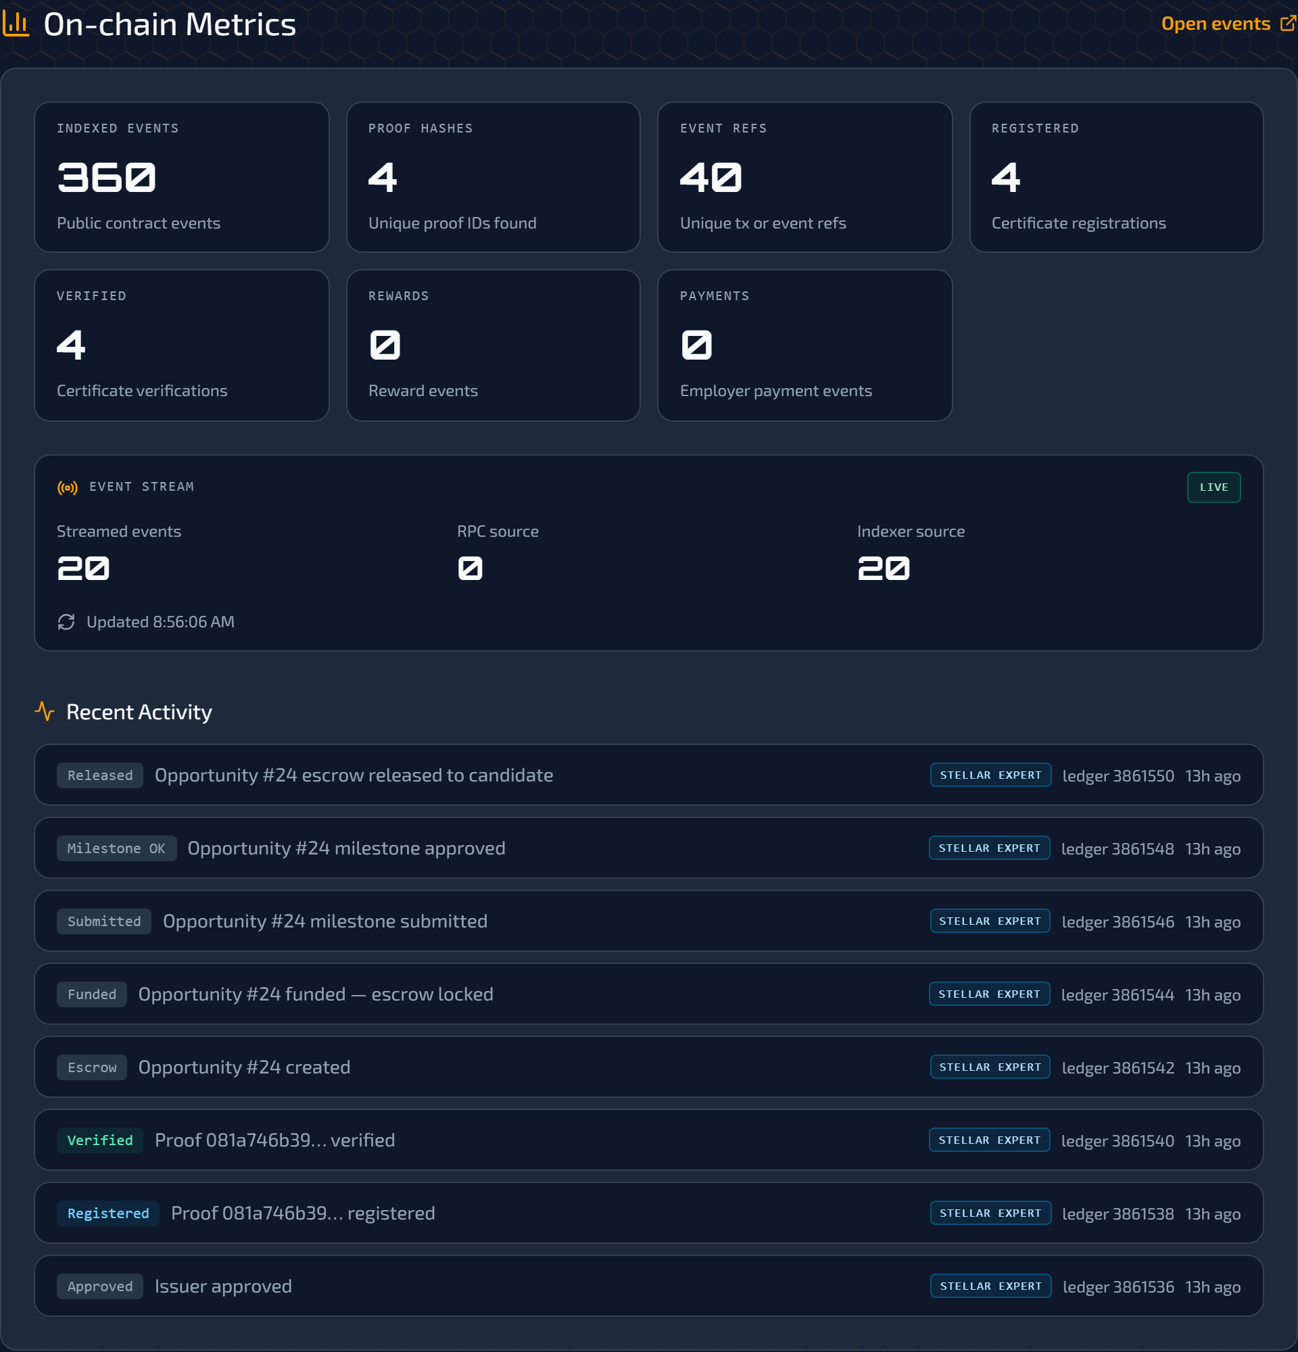
Task: Select the Indexed Events 360 card
Action: coord(181,177)
